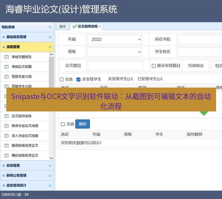Switch to the 首页 tab
This screenshot has width=222, height=199.
click(63, 27)
